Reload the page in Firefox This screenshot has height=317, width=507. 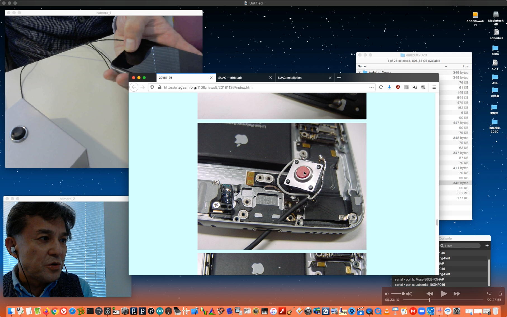coord(381,87)
